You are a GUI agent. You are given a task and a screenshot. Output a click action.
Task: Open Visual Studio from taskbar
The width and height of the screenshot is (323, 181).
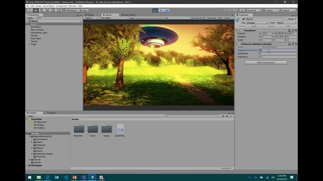pos(83,177)
